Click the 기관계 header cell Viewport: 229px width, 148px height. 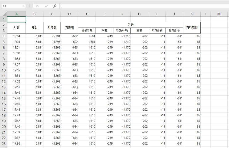point(69,28)
